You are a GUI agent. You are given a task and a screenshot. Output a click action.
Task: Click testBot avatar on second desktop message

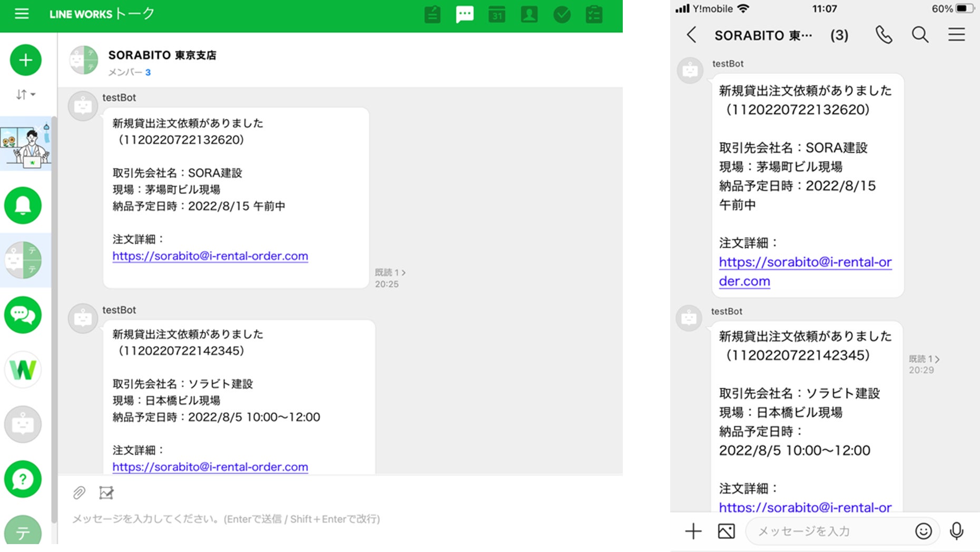[x=83, y=318]
